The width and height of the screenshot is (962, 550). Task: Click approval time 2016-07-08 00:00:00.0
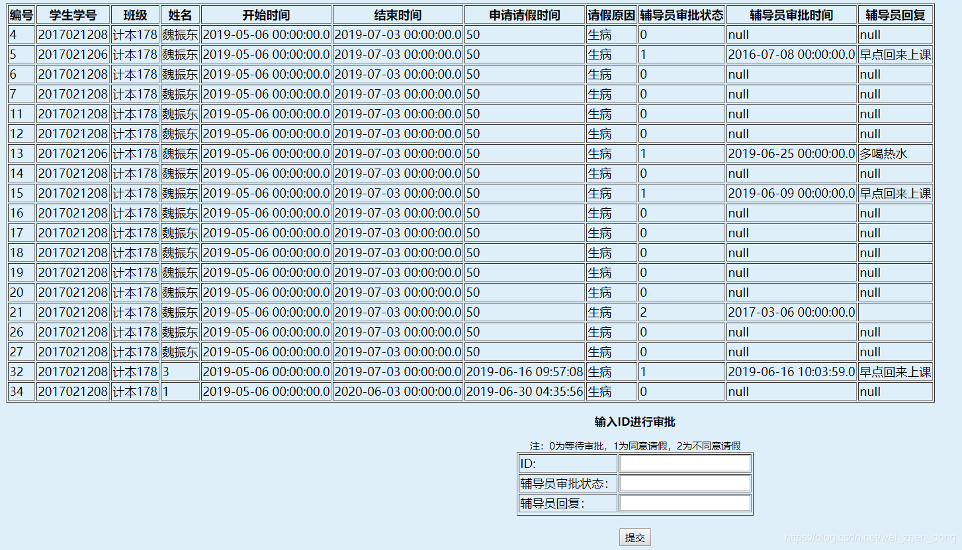791,54
